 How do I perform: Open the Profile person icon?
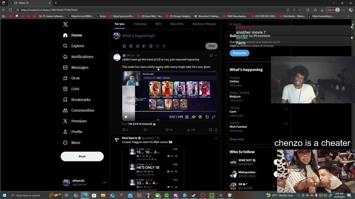click(x=65, y=132)
